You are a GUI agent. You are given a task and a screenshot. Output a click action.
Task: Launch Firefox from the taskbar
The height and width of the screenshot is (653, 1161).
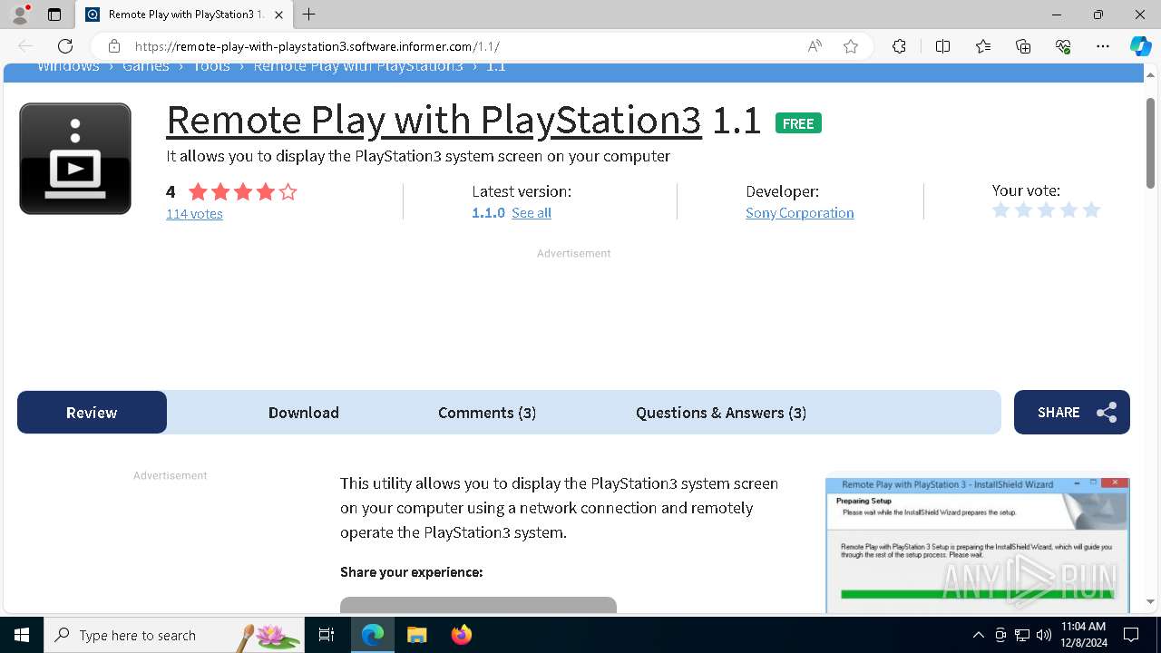(462, 635)
